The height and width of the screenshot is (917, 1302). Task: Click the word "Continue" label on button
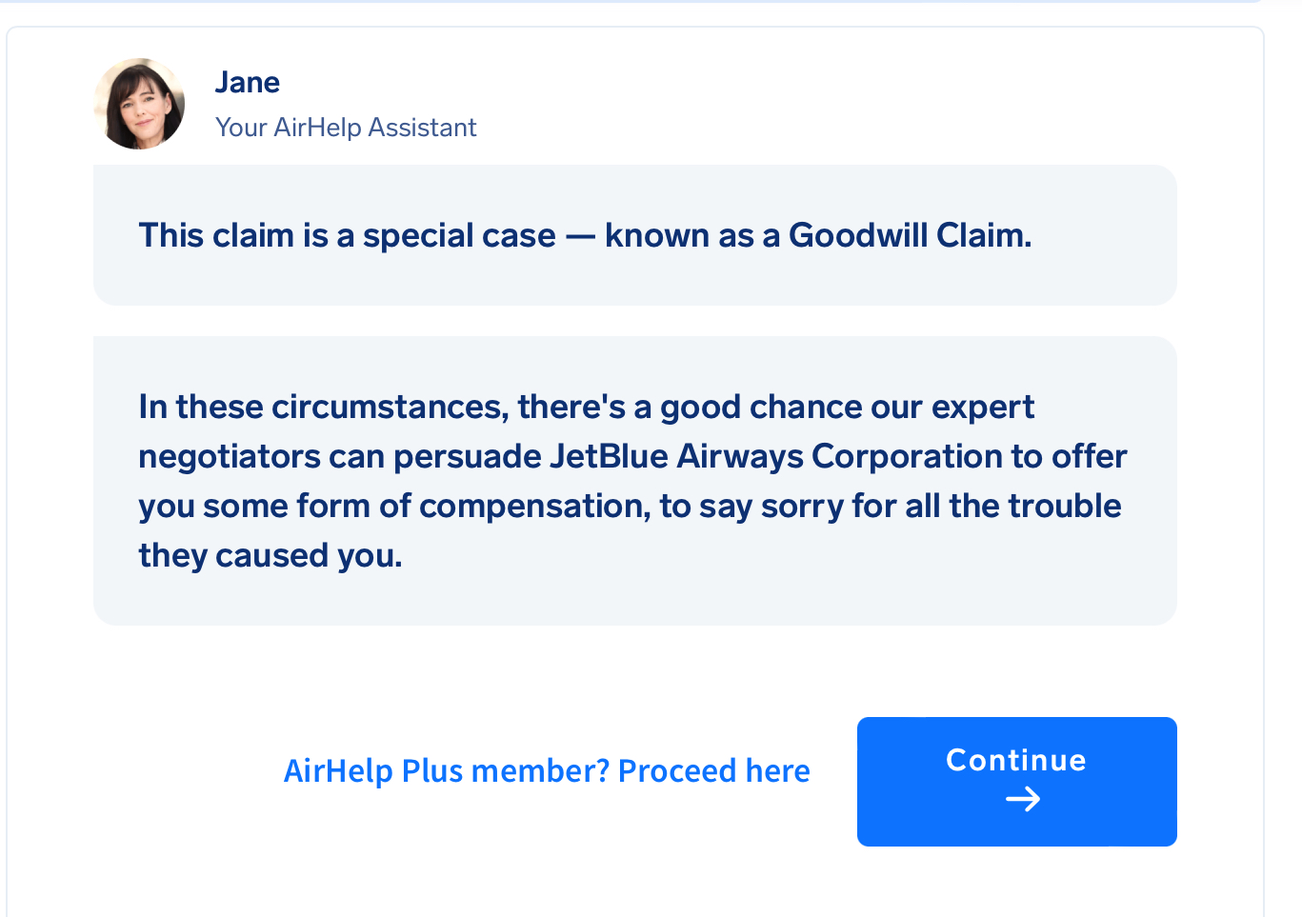[x=1015, y=760]
